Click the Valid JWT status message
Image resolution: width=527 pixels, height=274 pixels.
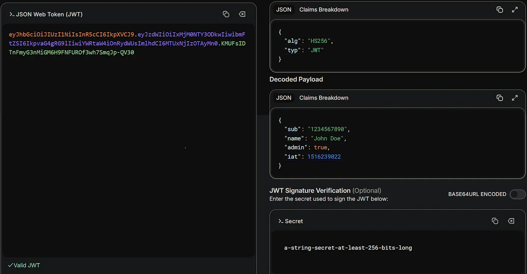coord(24,265)
